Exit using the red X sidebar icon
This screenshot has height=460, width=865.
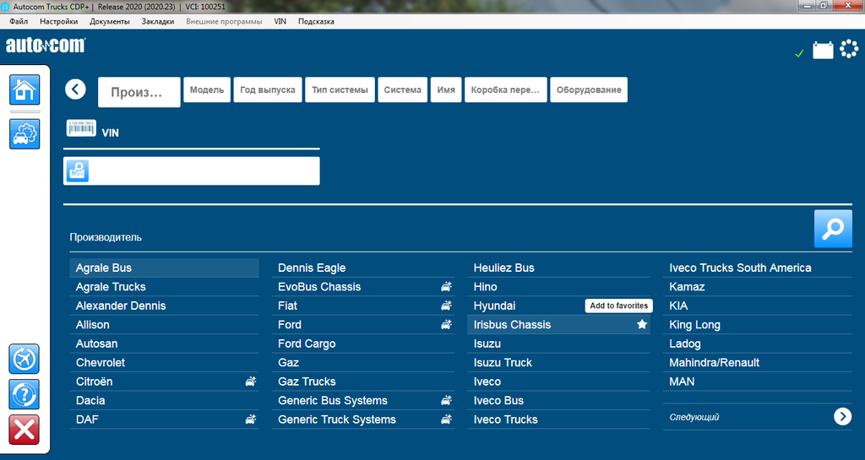pos(24,430)
